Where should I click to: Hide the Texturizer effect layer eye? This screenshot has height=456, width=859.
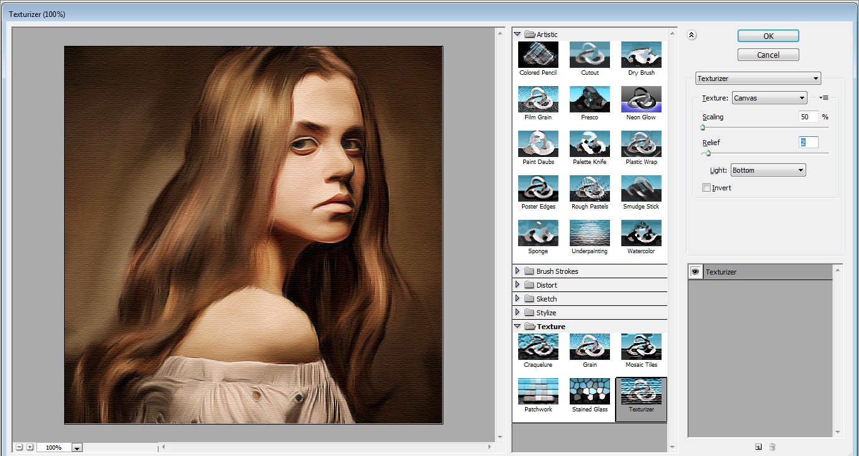click(696, 272)
